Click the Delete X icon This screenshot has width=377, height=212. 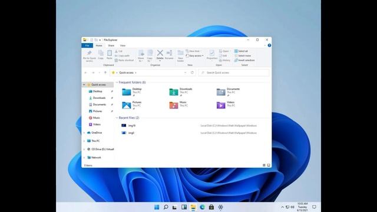click(160, 53)
